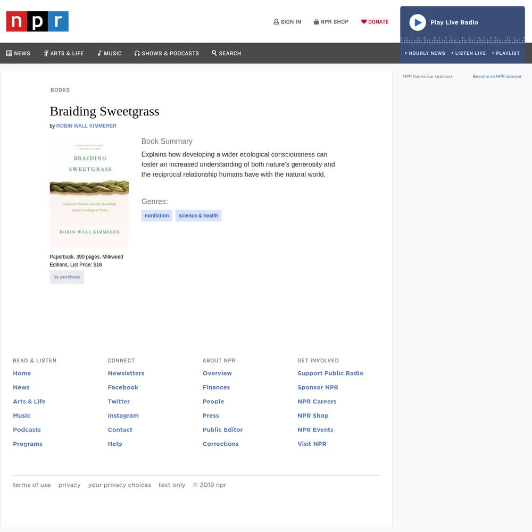
Task: Switch to the text only version
Action: click(172, 485)
